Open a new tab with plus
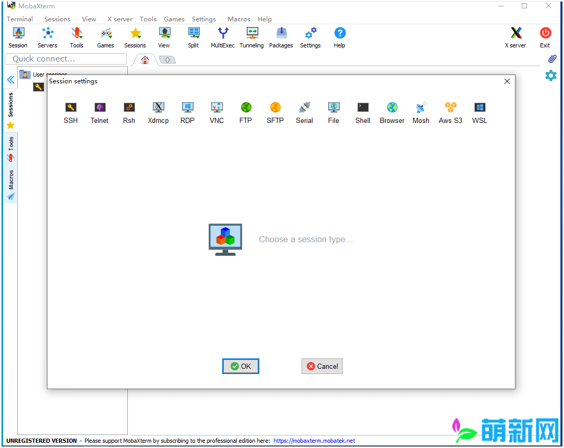The width and height of the screenshot is (564, 448). [x=167, y=60]
